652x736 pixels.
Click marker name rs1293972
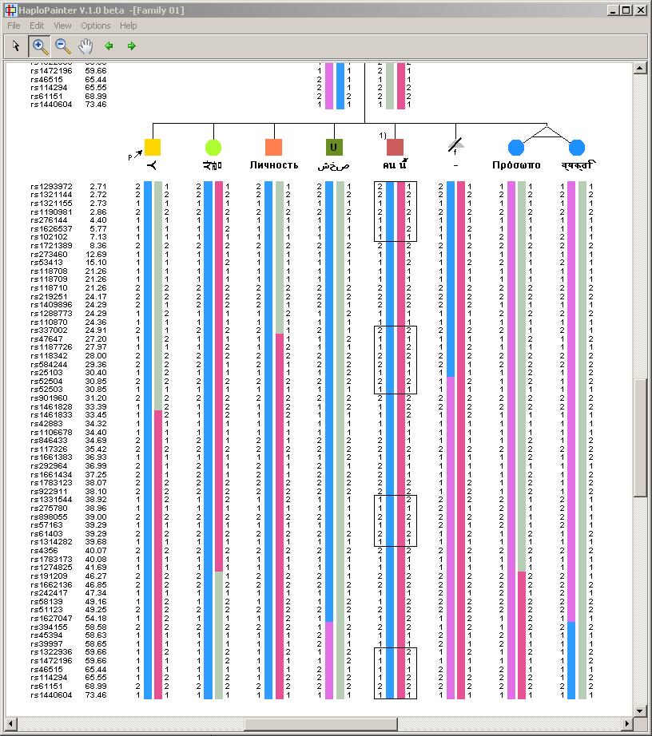[51, 186]
